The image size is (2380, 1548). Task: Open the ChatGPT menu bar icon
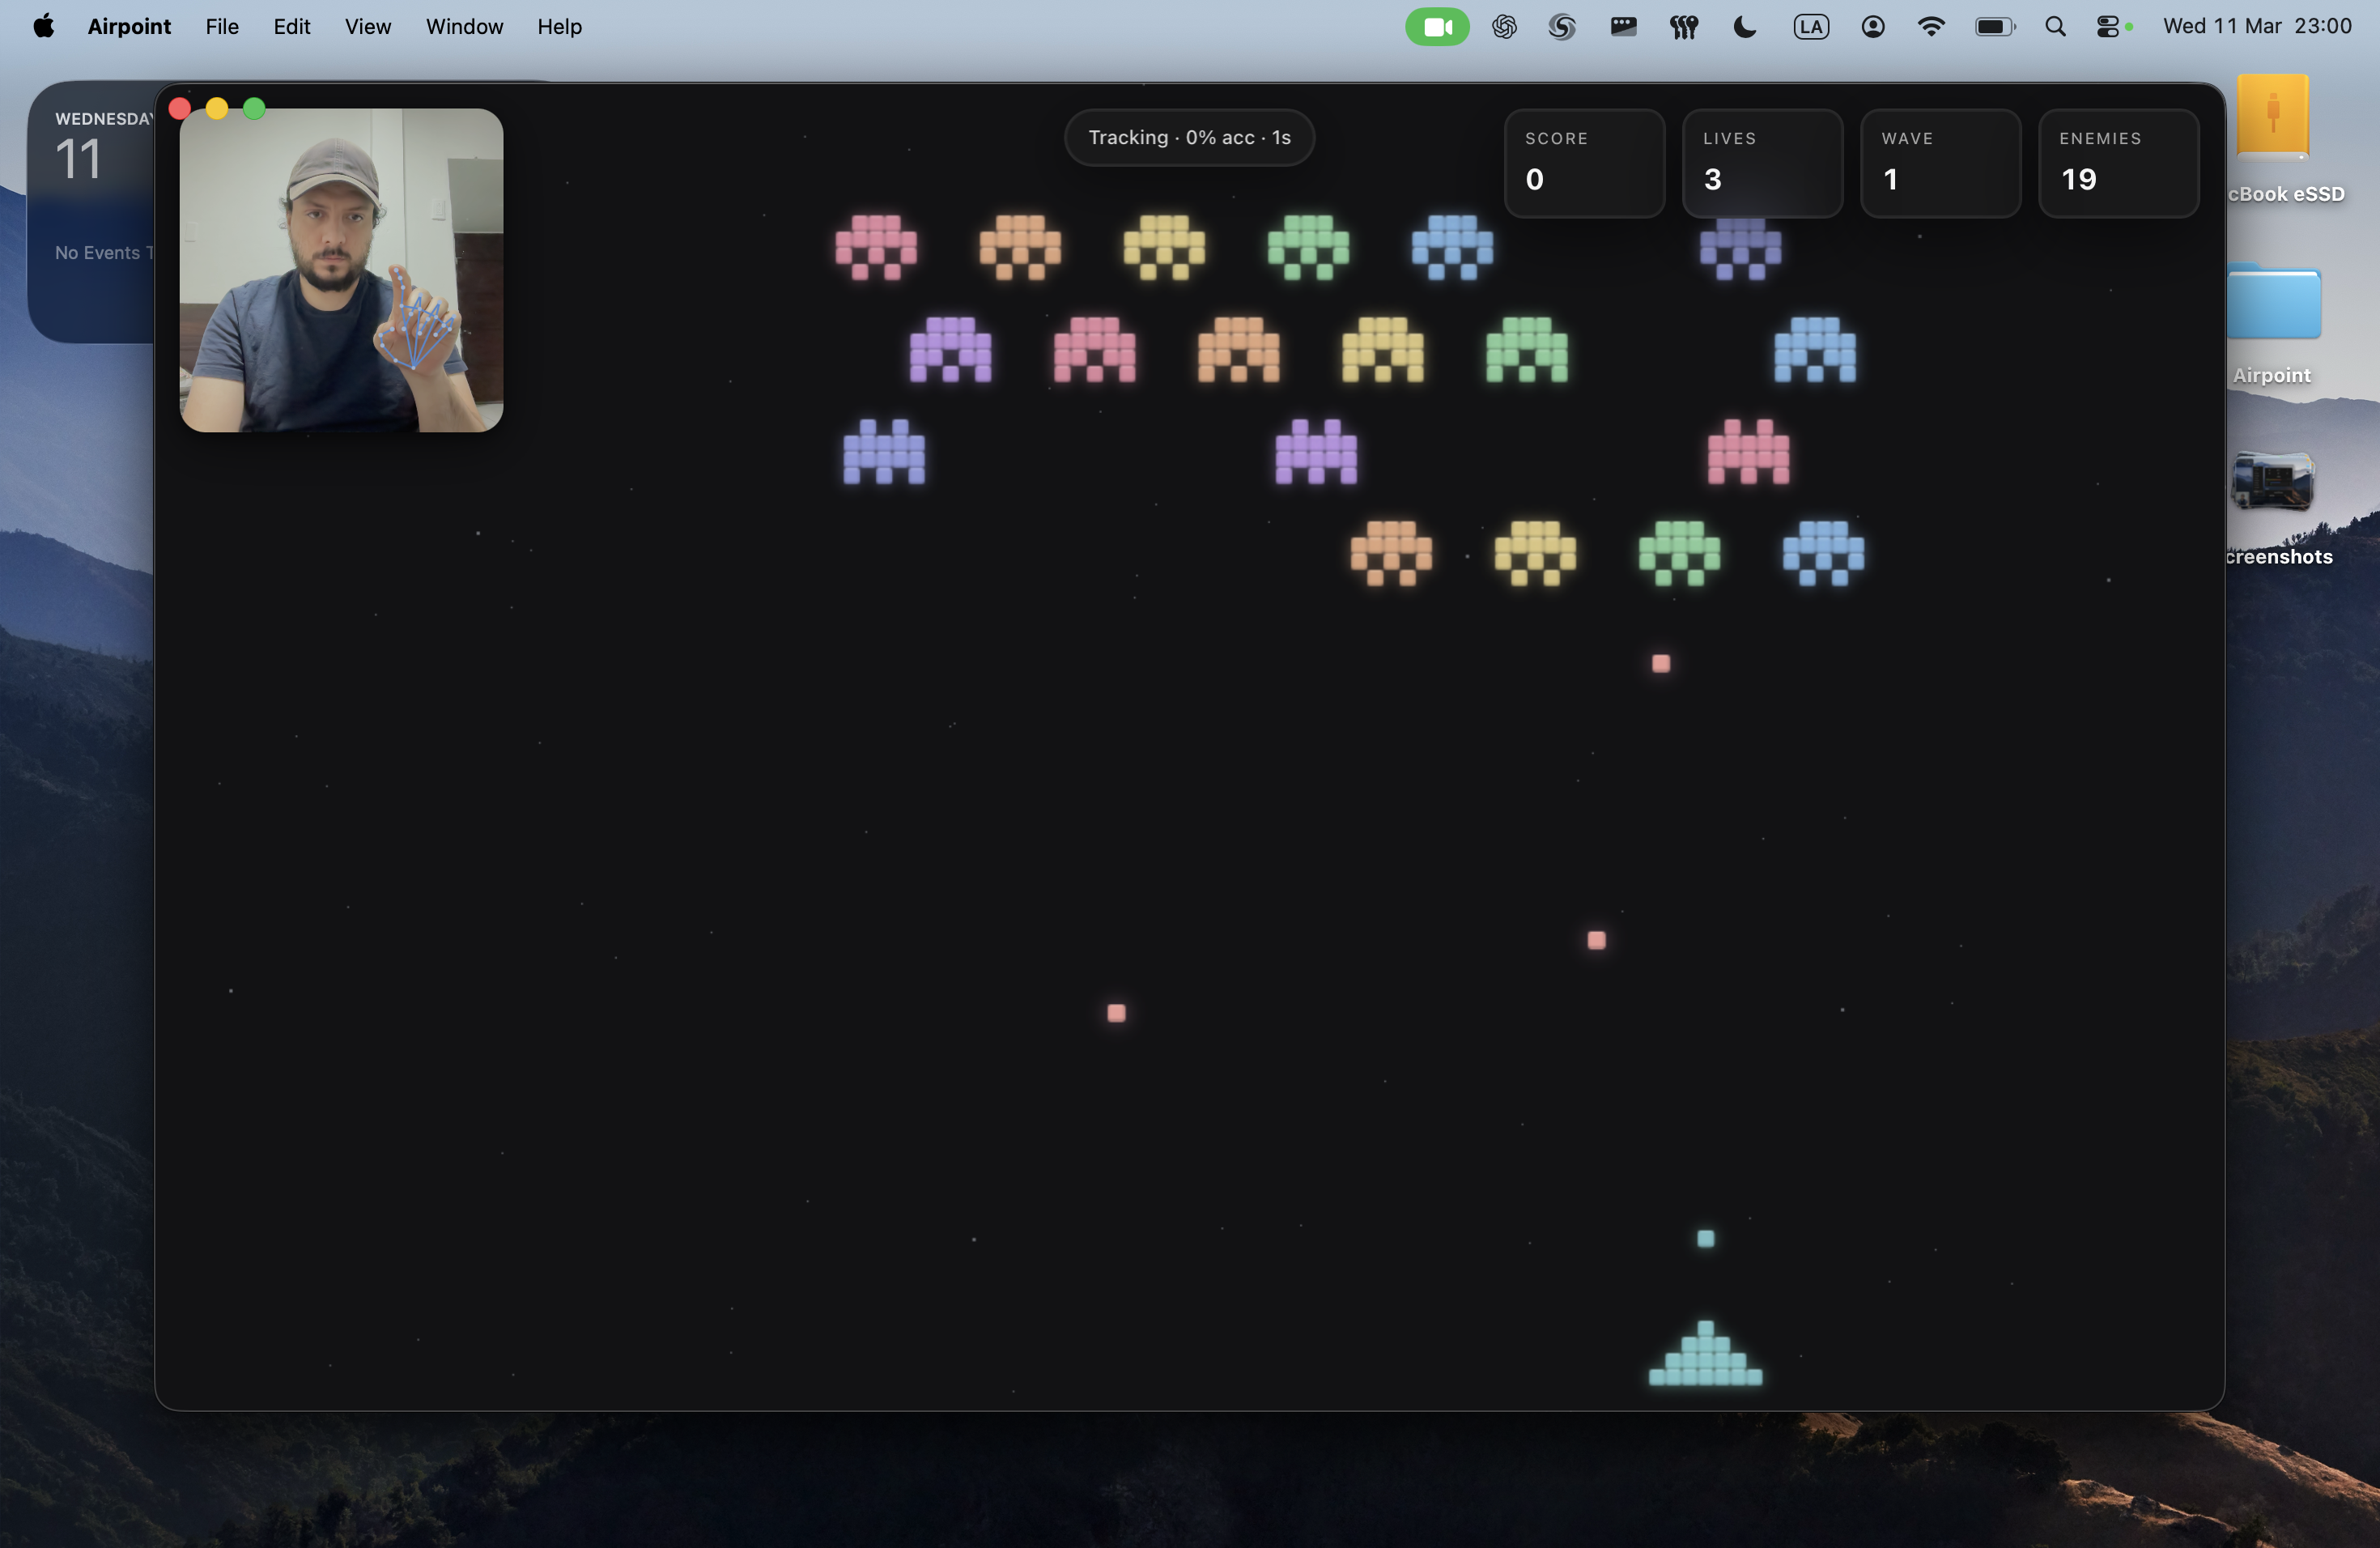pyautogui.click(x=1504, y=27)
